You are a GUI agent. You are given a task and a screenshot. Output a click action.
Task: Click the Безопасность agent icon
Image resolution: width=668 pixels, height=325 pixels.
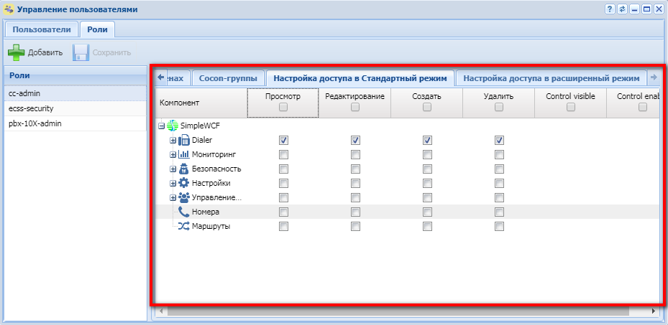(183, 169)
